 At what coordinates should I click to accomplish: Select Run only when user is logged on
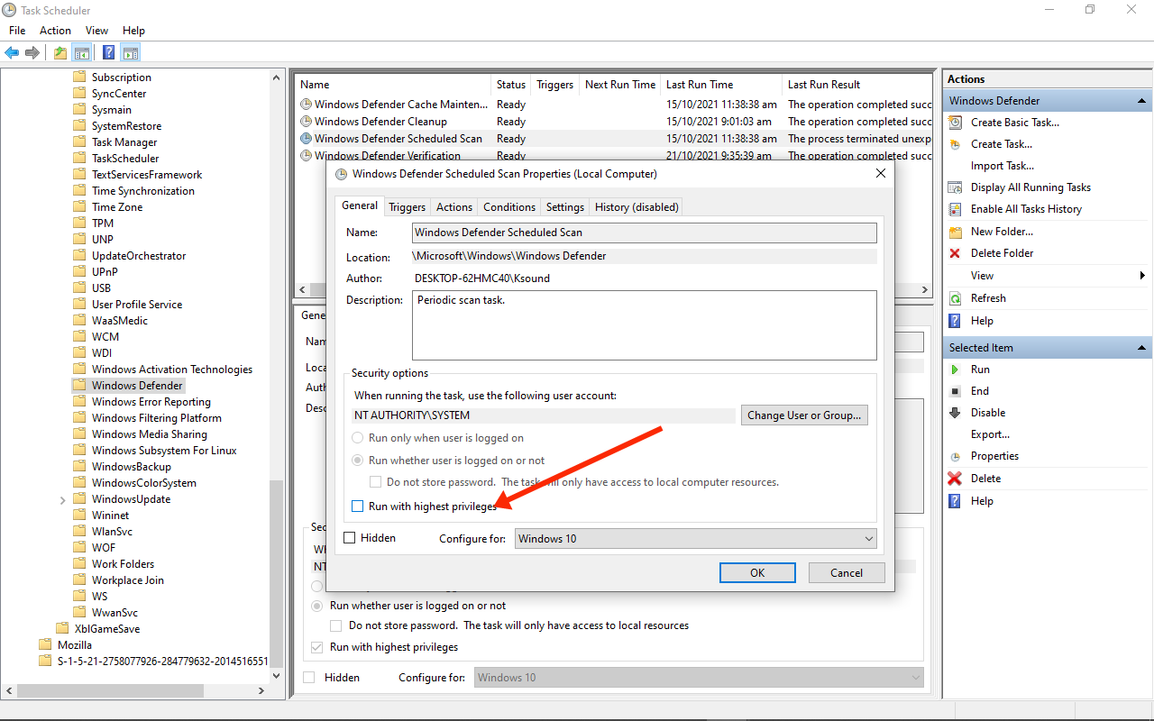point(358,438)
